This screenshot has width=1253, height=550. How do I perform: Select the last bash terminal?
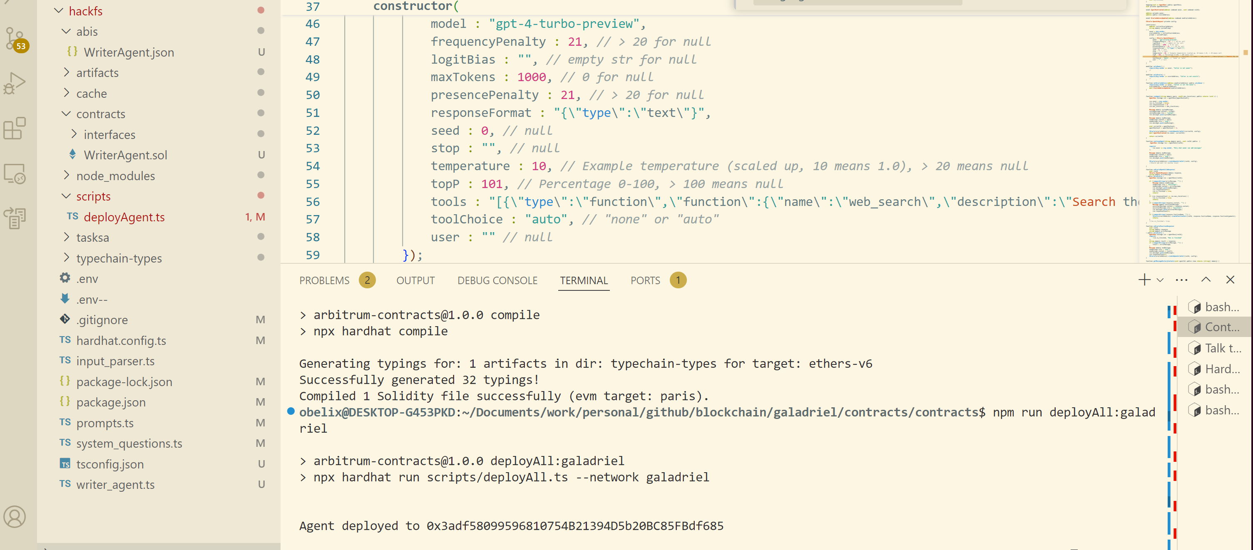click(x=1214, y=410)
